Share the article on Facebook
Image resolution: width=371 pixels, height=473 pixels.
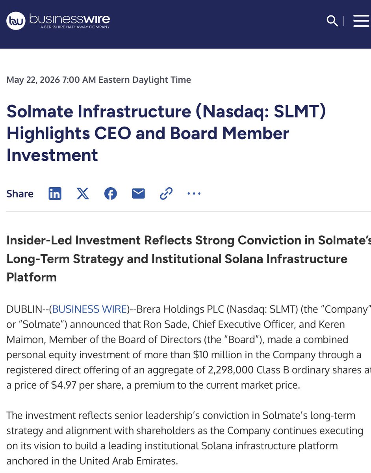111,194
